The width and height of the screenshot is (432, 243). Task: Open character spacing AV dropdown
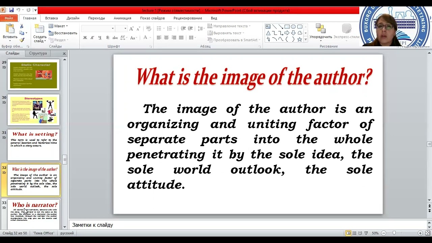[x=124, y=37]
